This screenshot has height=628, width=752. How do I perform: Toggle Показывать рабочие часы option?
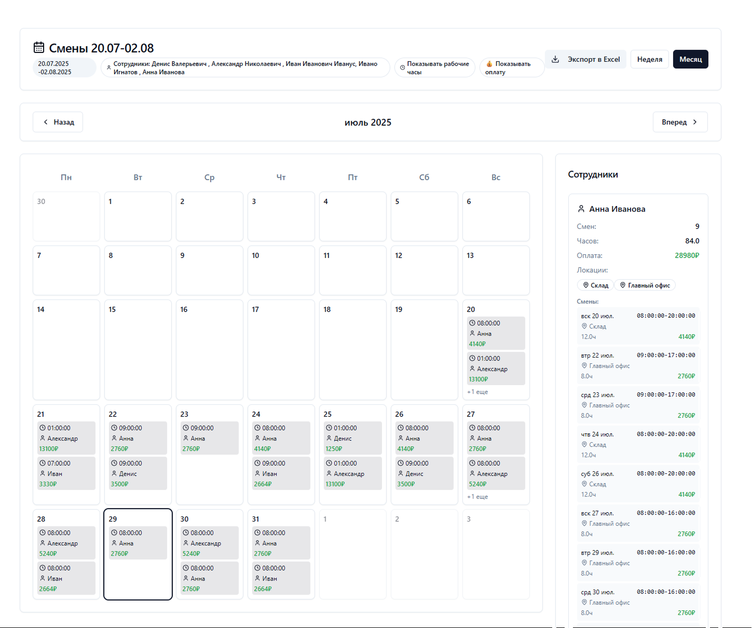click(435, 67)
